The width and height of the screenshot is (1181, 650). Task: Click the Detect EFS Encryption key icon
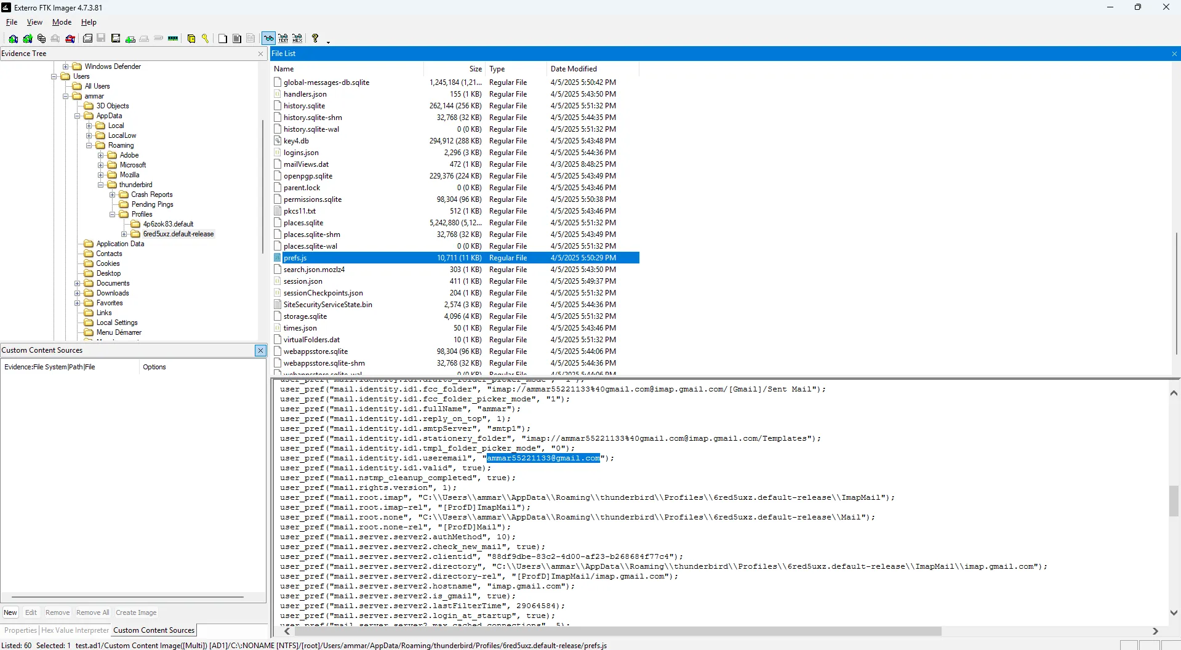206,38
